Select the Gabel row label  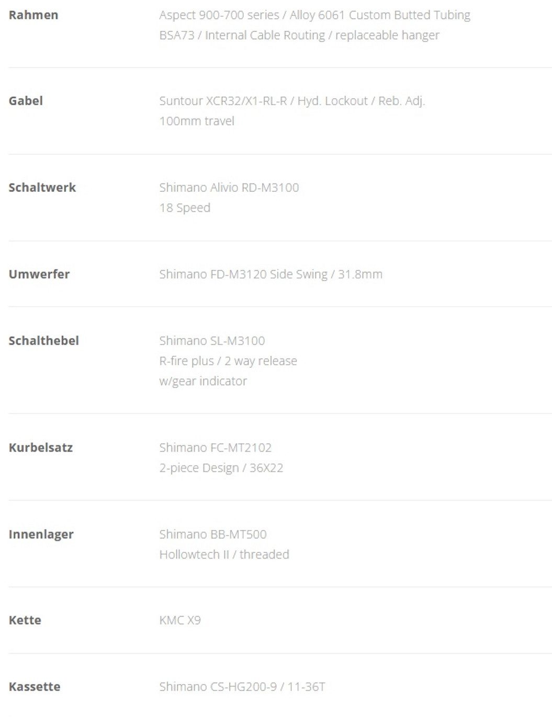[x=26, y=101]
